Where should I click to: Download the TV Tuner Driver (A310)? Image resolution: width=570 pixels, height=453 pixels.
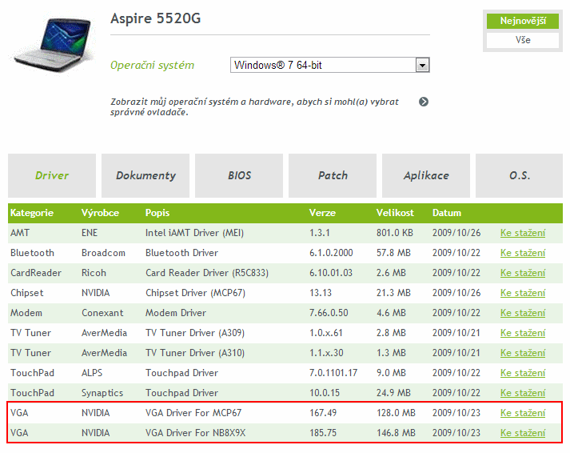(523, 353)
